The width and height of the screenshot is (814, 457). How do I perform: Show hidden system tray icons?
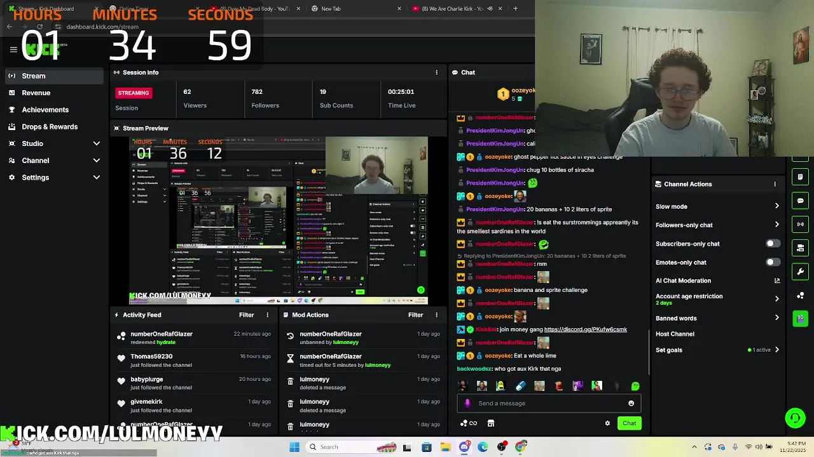tap(694, 447)
